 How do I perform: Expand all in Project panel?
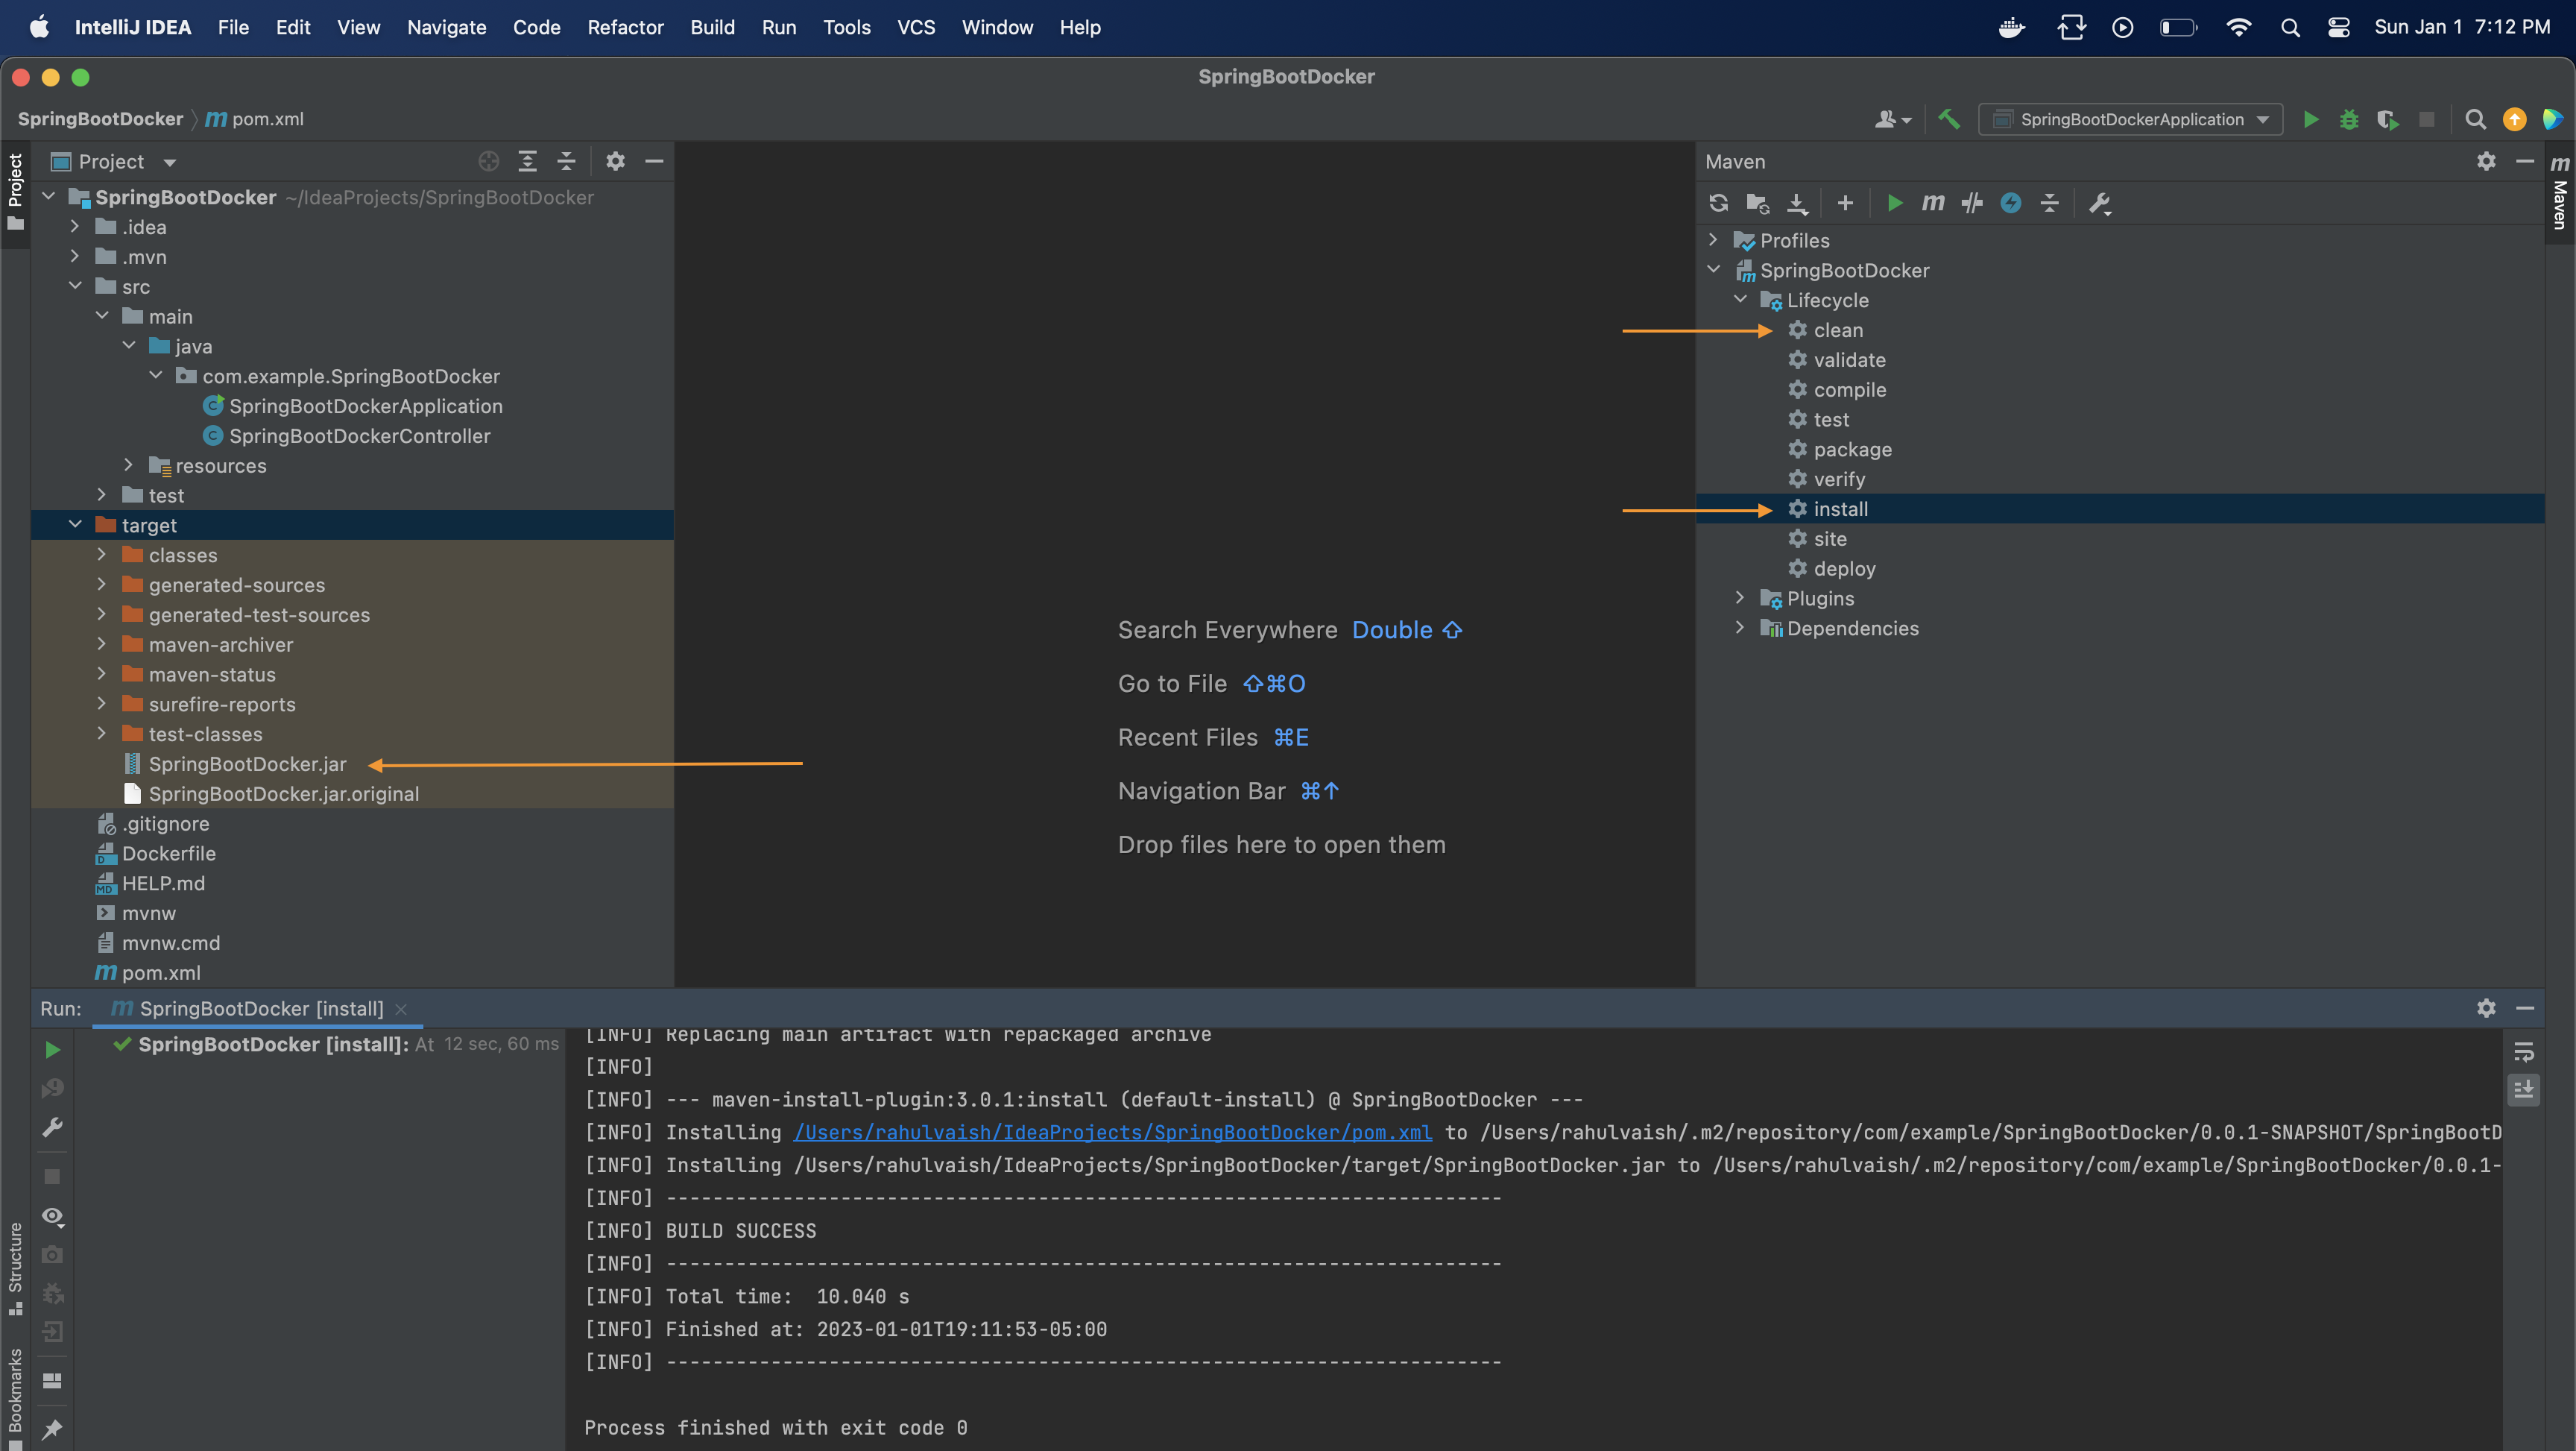[527, 161]
